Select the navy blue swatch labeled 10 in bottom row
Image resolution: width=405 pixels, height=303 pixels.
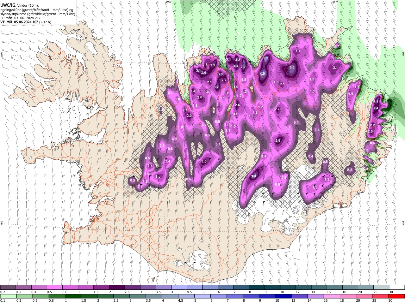[x=283, y=296]
